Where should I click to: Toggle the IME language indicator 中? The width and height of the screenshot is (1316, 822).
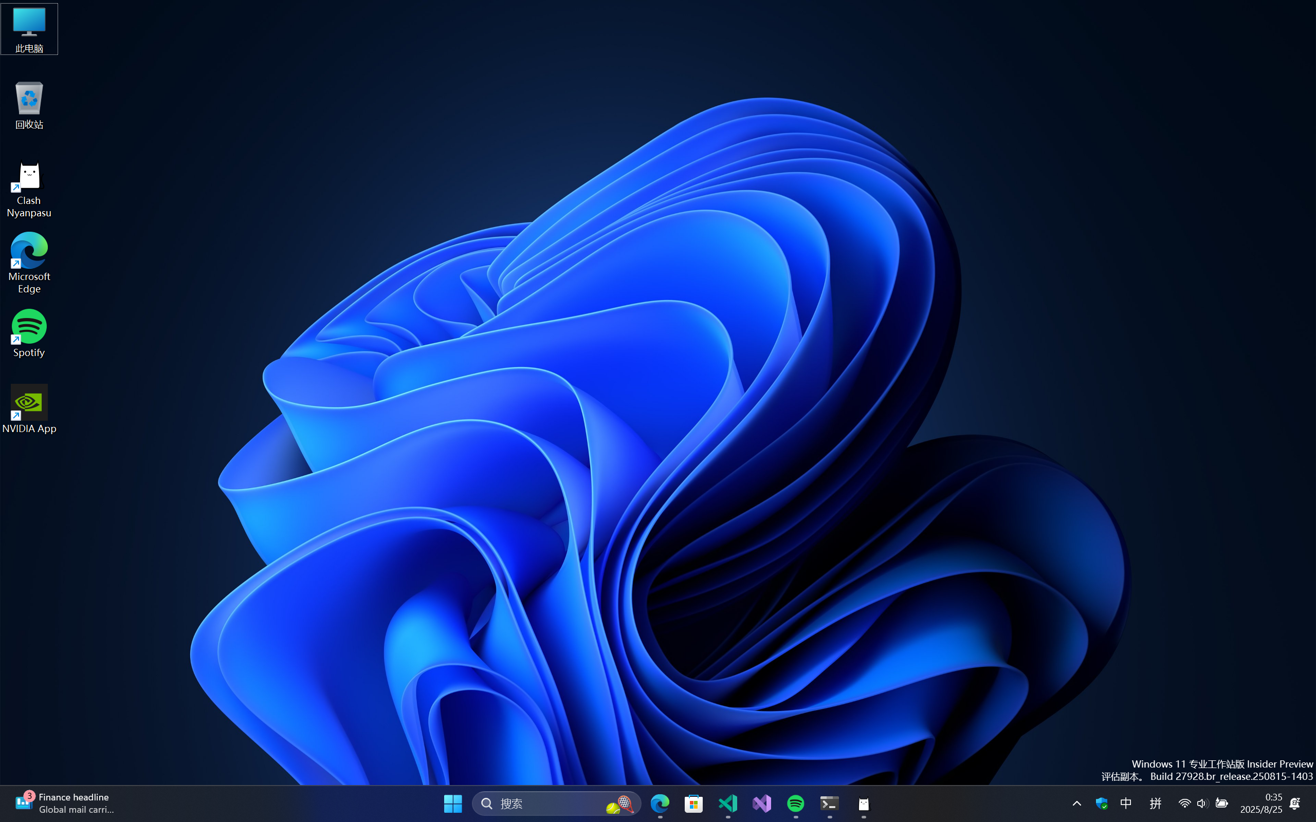pyautogui.click(x=1125, y=803)
